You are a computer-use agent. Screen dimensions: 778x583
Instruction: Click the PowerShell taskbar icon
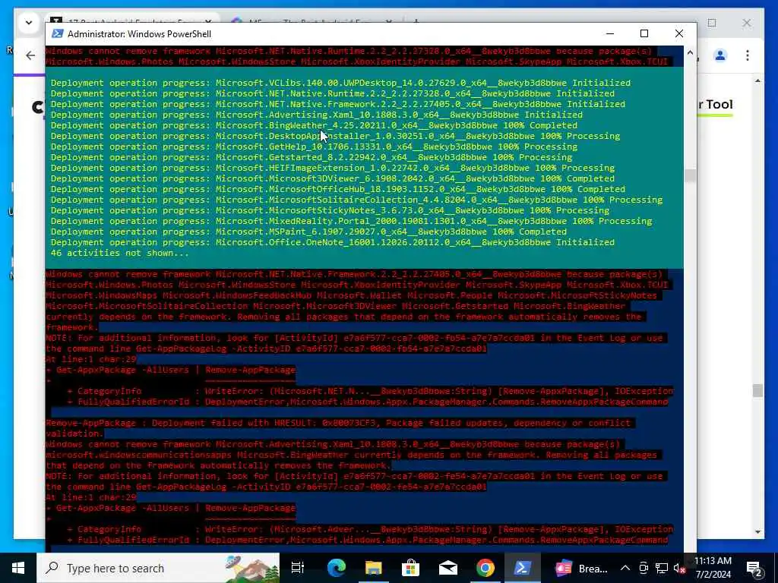[x=523, y=568]
